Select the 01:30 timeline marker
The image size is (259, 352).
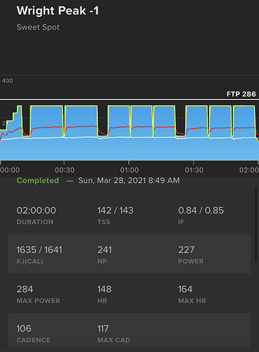click(x=194, y=170)
